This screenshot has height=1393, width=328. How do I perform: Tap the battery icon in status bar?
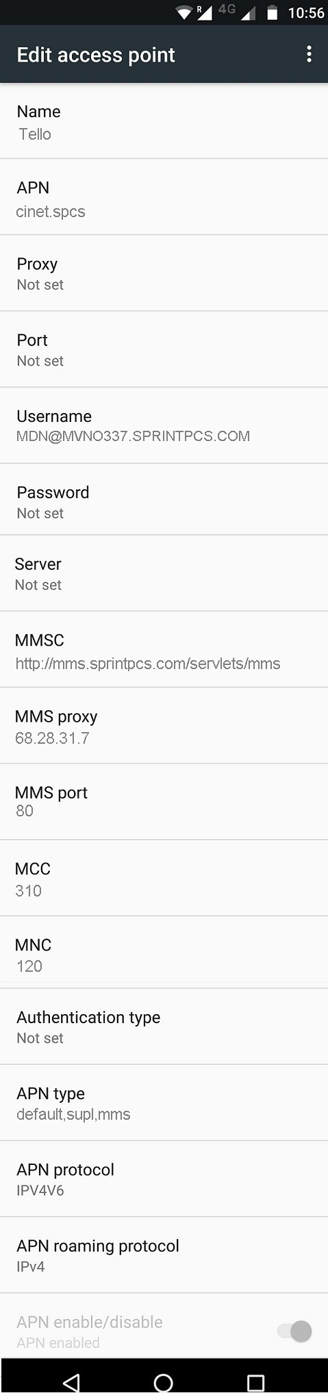click(x=273, y=12)
